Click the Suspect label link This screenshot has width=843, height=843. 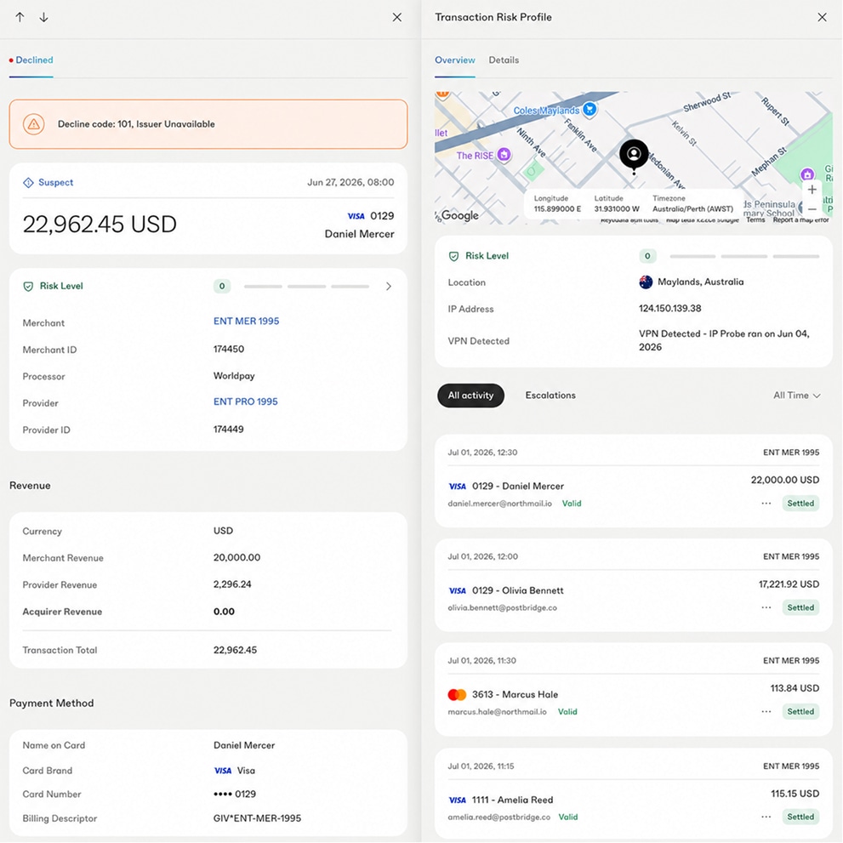tap(56, 183)
